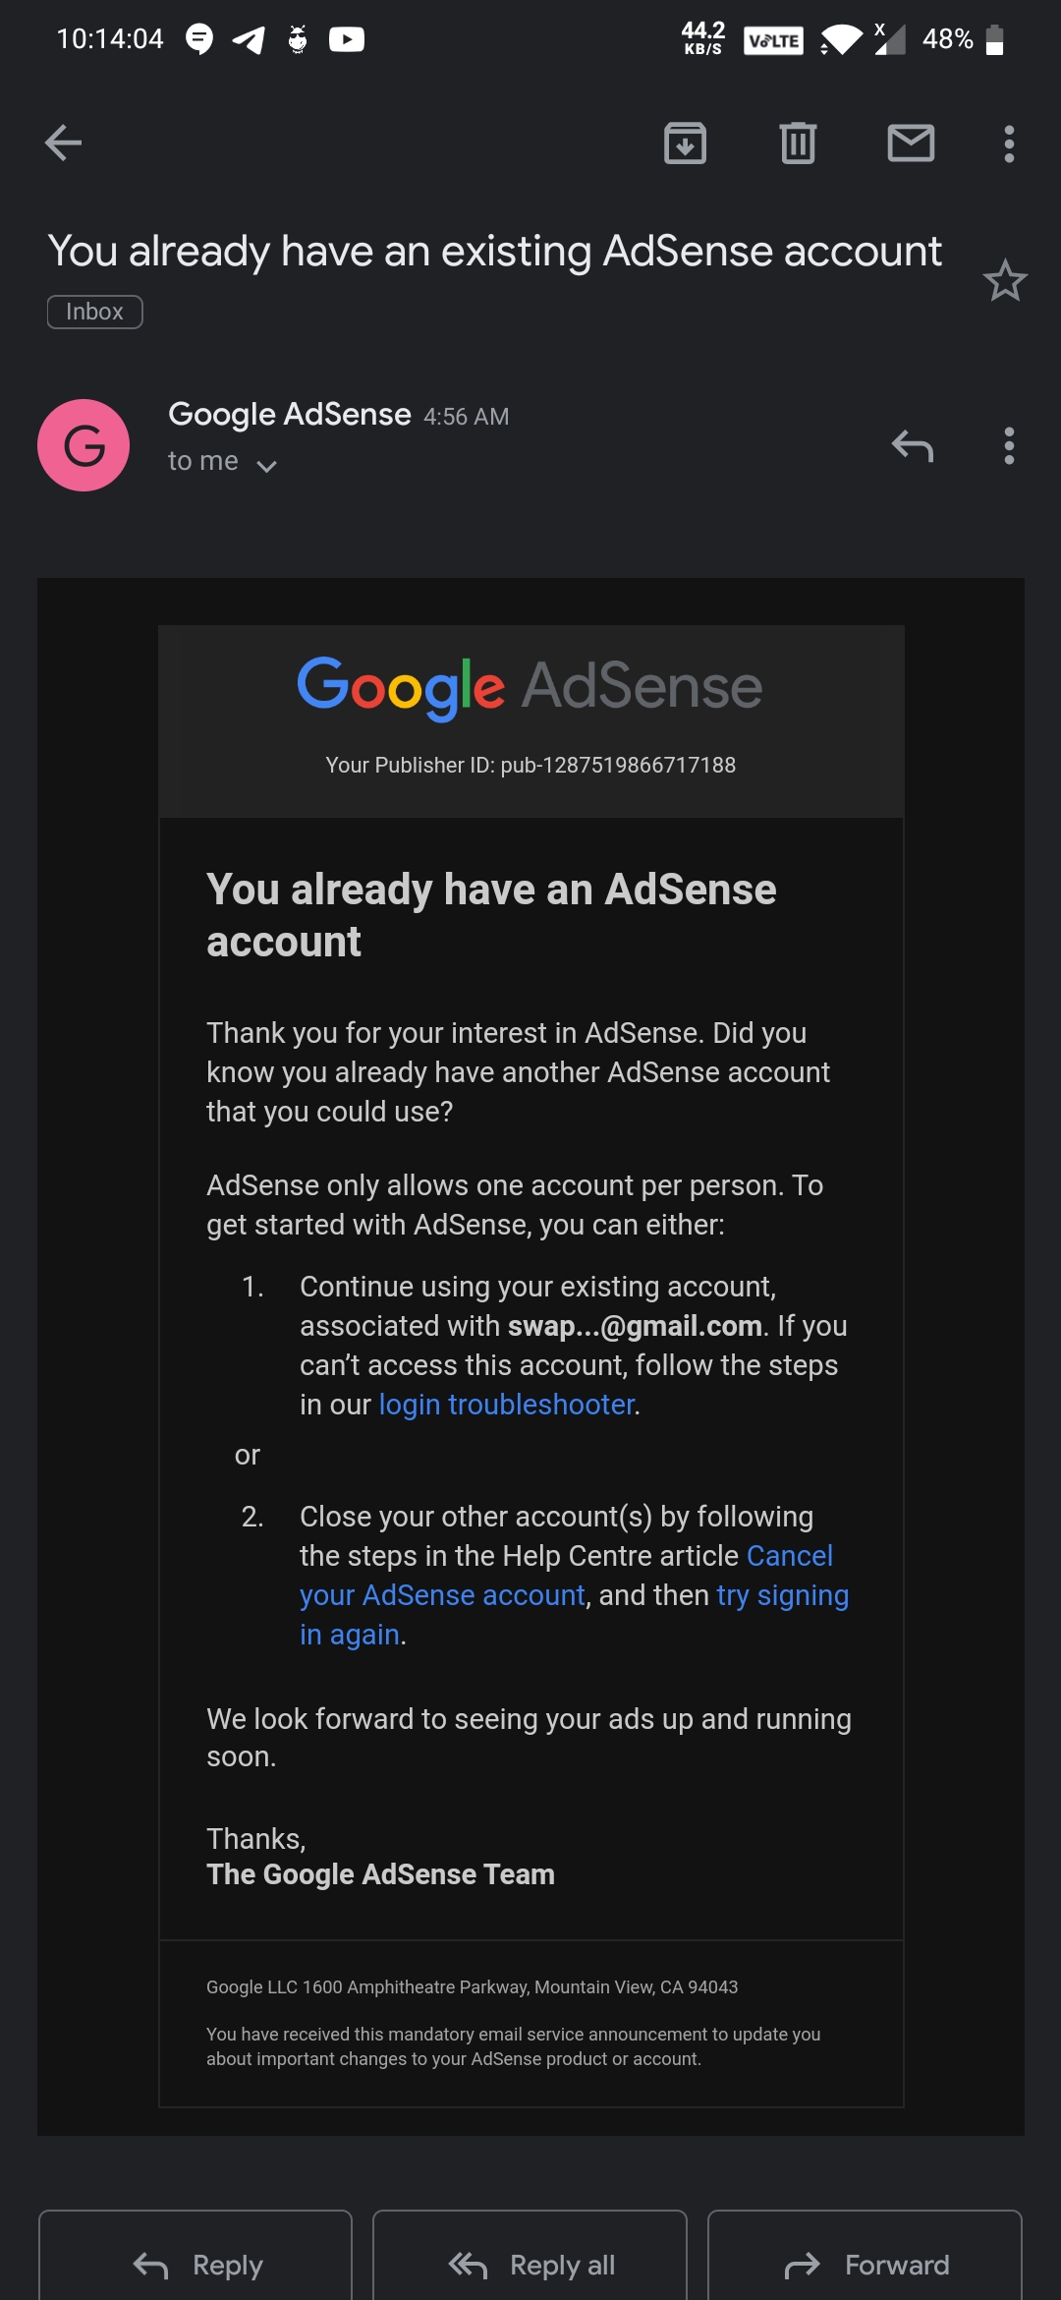The height and width of the screenshot is (2300, 1061).
Task: Mark email as unread
Action: point(911,144)
